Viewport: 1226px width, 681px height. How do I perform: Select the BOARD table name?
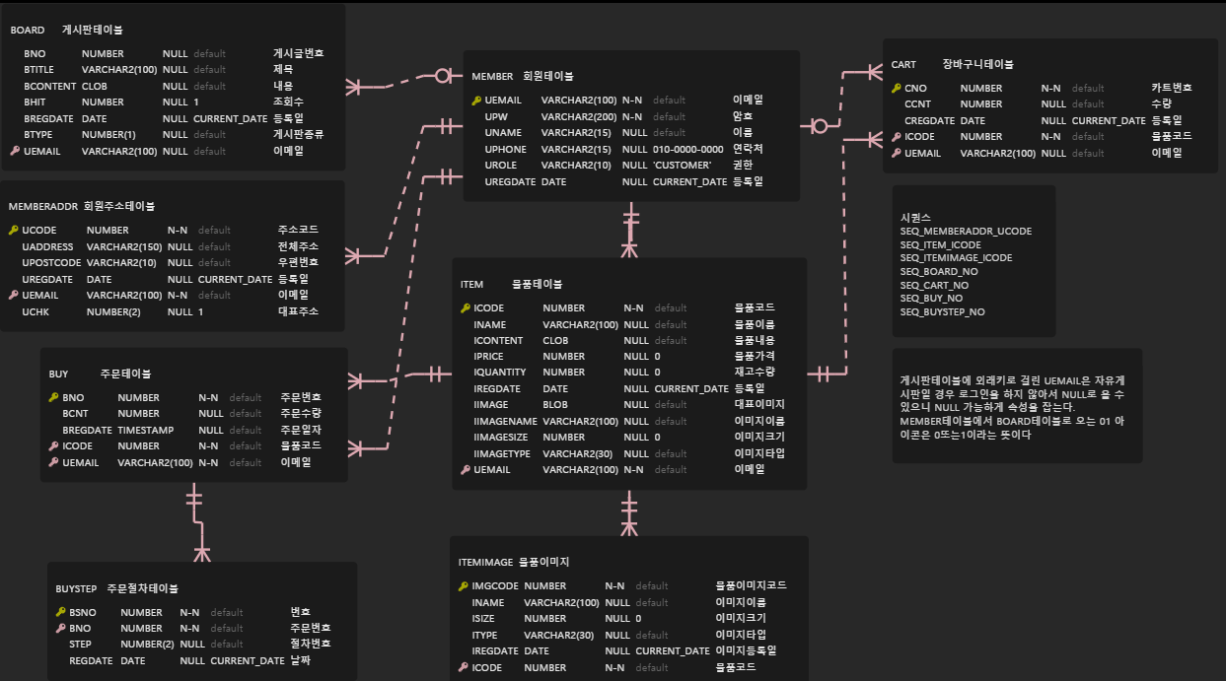pos(28,31)
